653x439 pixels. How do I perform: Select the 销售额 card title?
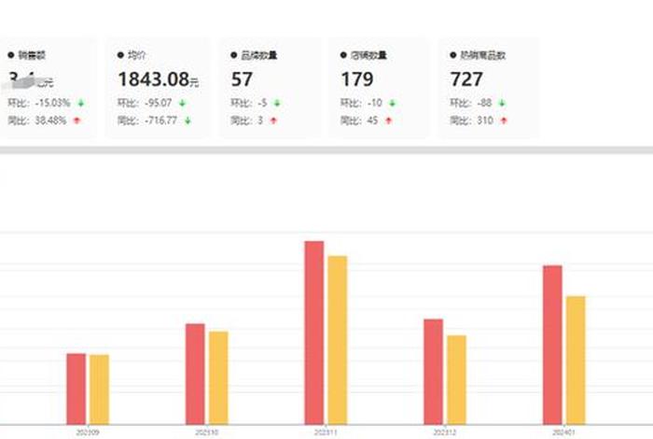click(32, 55)
